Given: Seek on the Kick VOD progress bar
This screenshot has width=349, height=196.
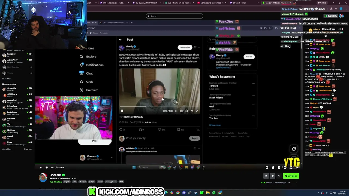Looking at the screenshot, I should [169, 164].
